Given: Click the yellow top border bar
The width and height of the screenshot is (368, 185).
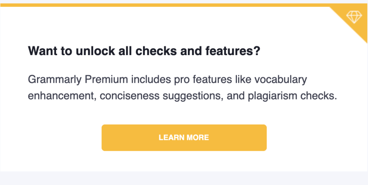Looking at the screenshot, I should (x=184, y=5).
